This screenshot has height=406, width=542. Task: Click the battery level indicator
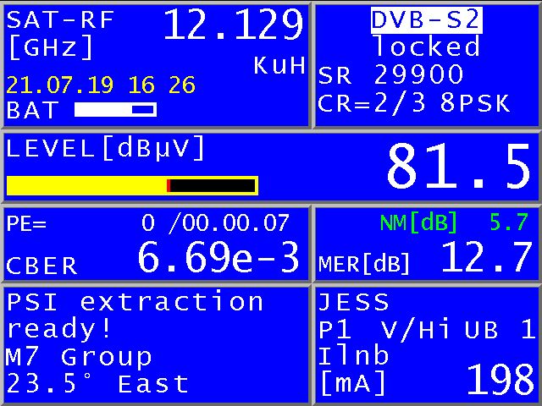[x=115, y=109]
